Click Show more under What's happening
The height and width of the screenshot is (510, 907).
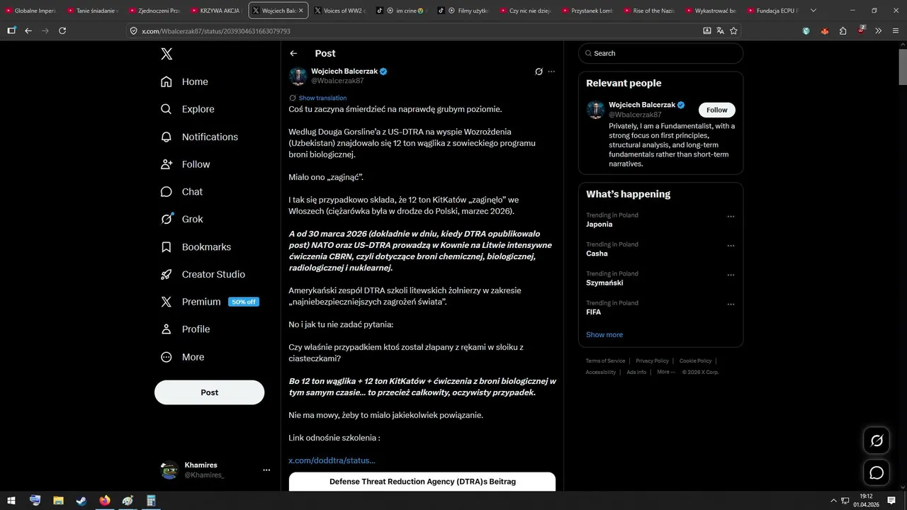[x=604, y=334]
